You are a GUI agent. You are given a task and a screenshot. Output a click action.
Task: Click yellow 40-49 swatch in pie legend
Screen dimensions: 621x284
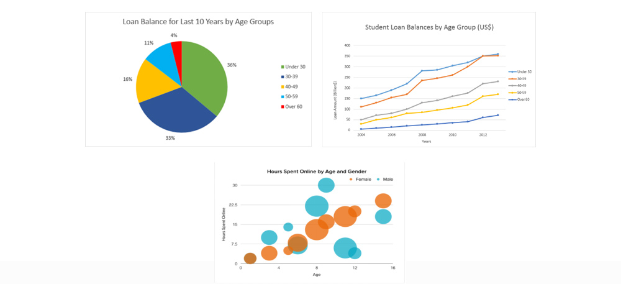click(x=283, y=87)
